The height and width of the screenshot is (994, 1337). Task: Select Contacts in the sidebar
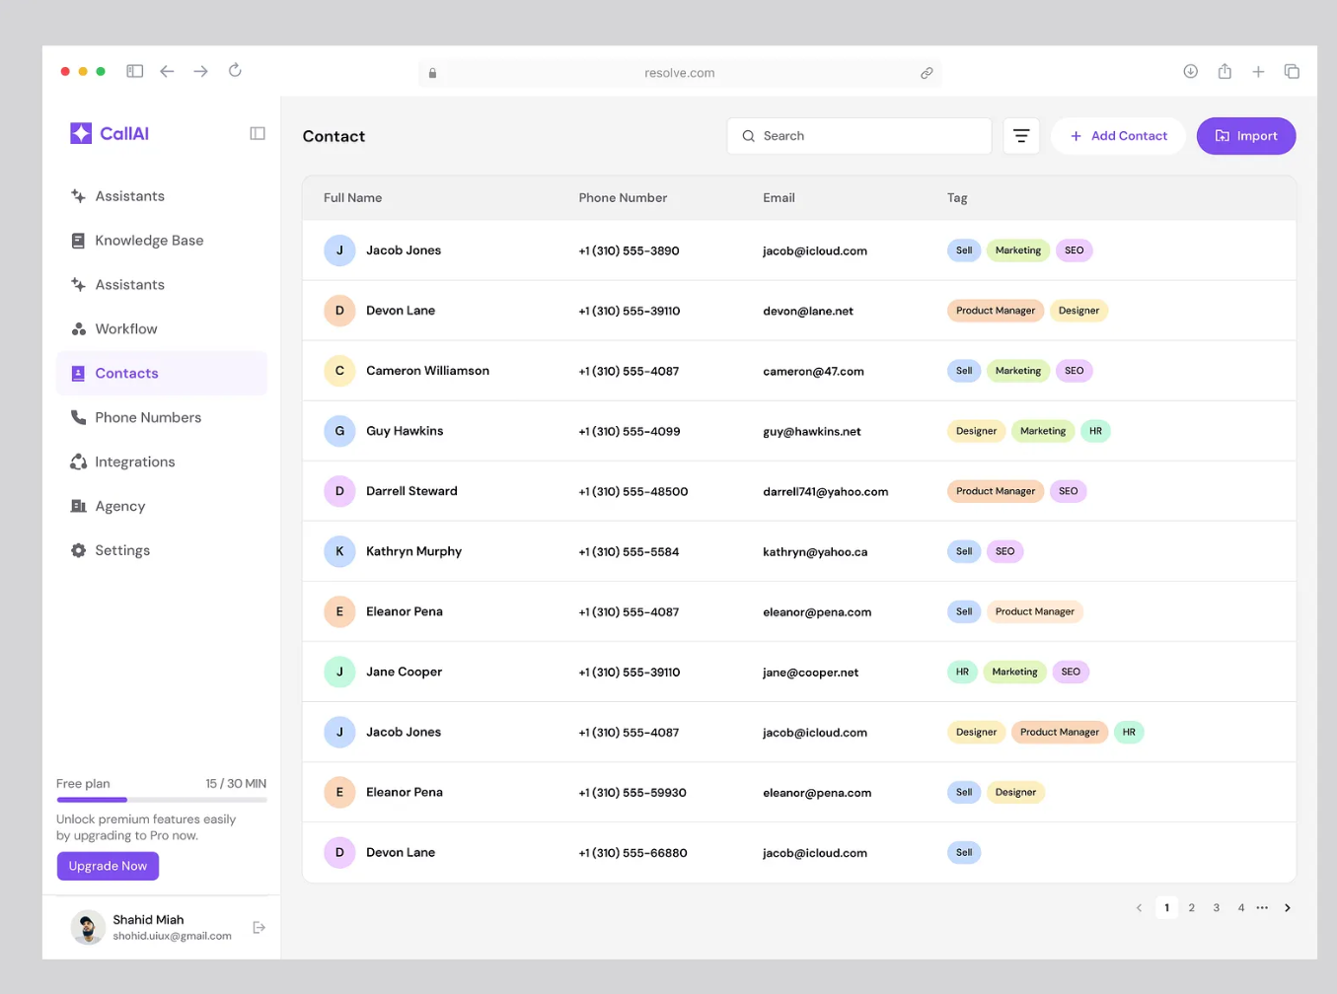[162, 374]
